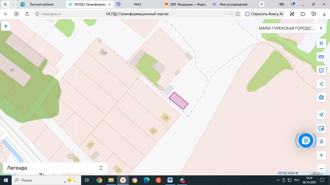Click the Yandex home button in toolbar

tap(16, 14)
